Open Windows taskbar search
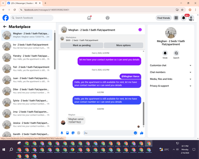 (x=11, y=149)
